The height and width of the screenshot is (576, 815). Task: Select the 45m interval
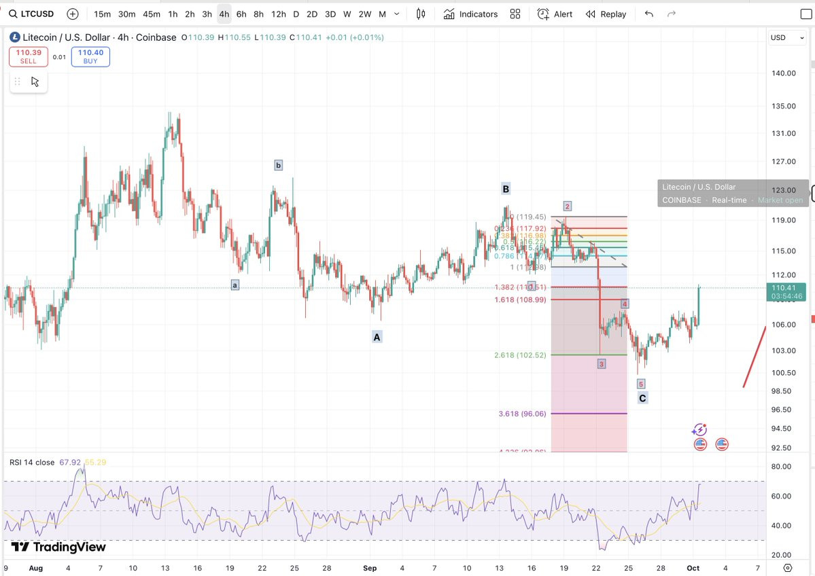(152, 14)
